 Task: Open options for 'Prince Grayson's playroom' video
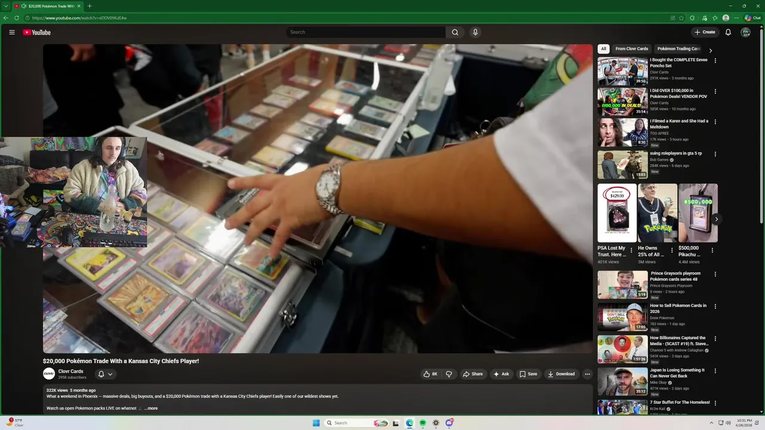[715, 274]
